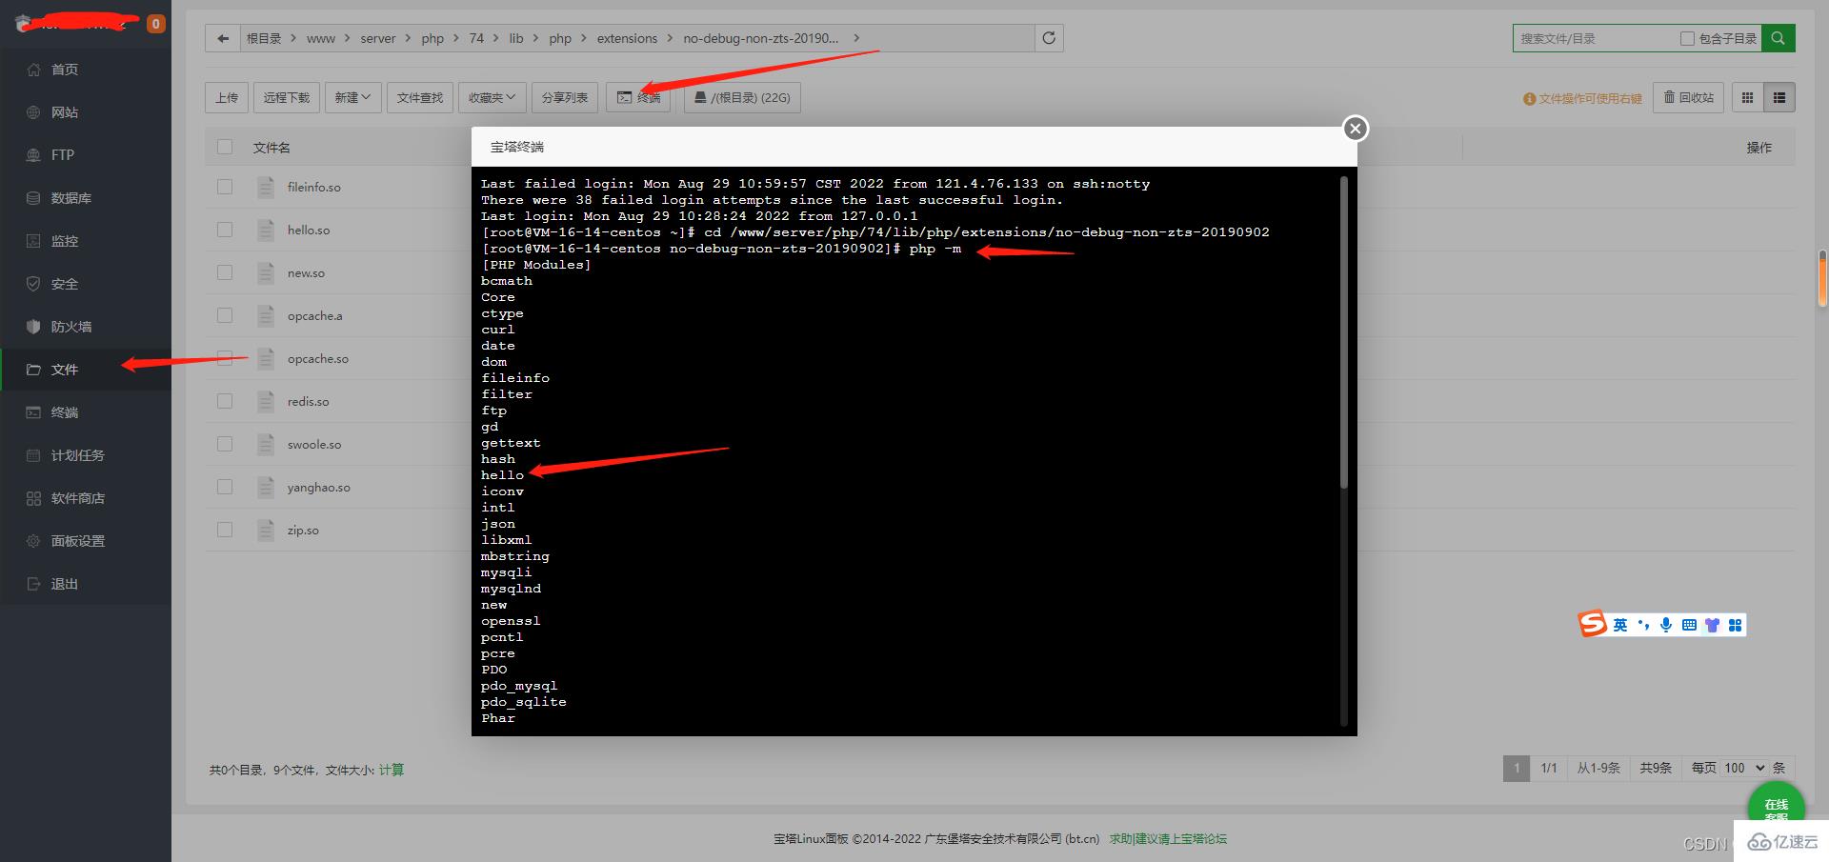This screenshot has width=1829, height=862.
Task: Click the hello.so file icon
Action: click(266, 230)
